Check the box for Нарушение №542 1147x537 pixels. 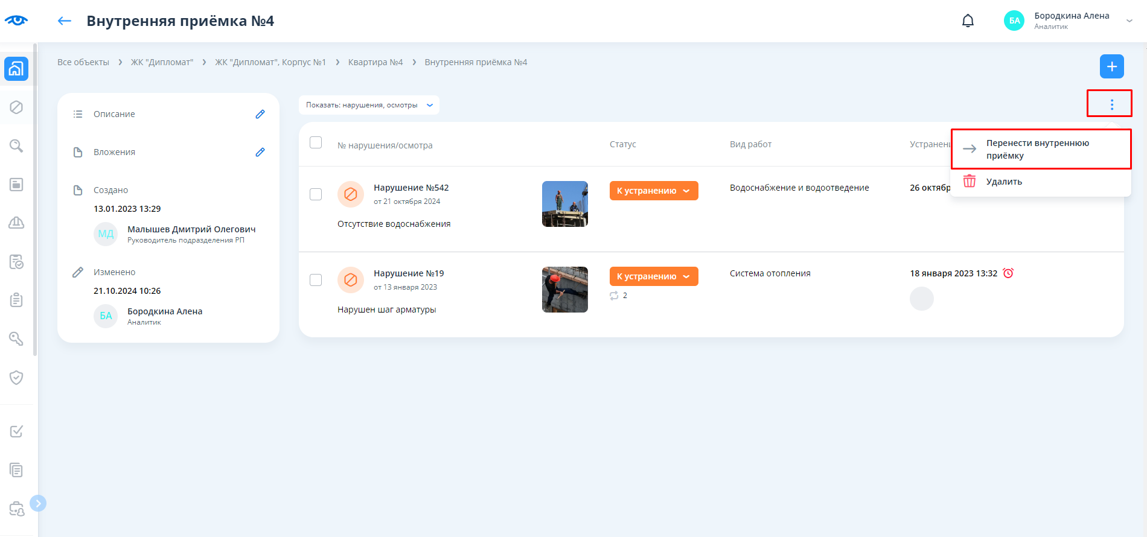click(x=316, y=194)
